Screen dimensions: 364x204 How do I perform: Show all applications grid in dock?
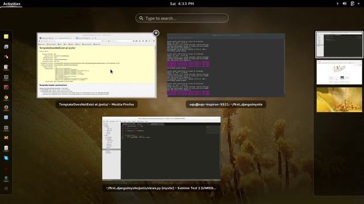point(6,189)
